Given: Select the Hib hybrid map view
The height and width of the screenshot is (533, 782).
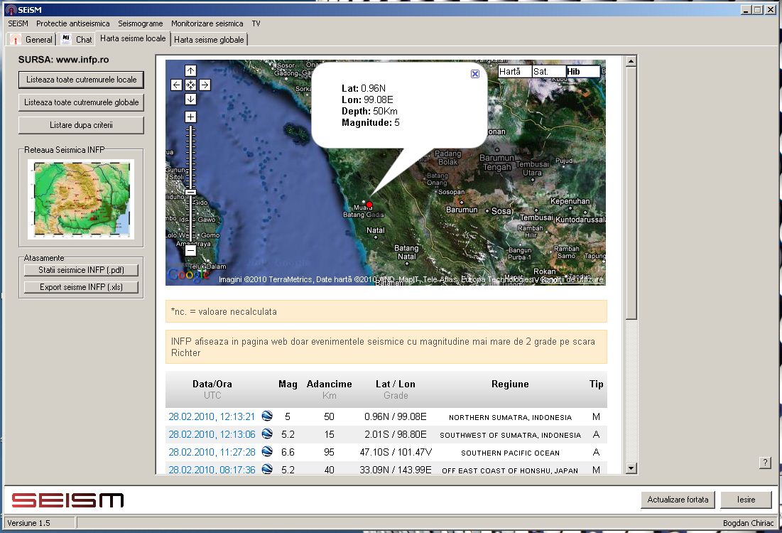Looking at the screenshot, I should pyautogui.click(x=582, y=72).
